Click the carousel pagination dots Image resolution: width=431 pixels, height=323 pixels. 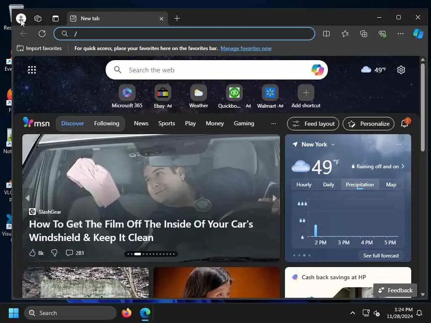[x=151, y=254]
